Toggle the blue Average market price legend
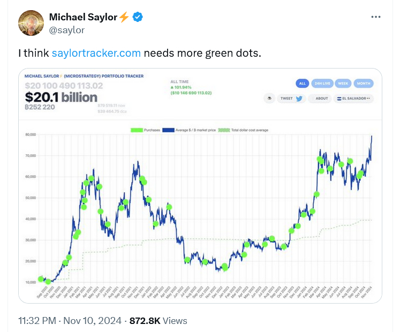This screenshot has width=400, height=332. (170, 130)
